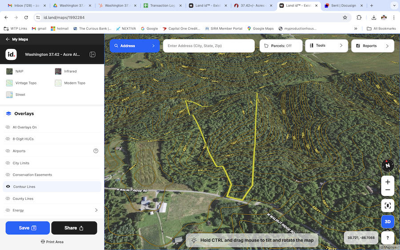Click the Print Area link
Viewport: 400px width, 250px height.
pyautogui.click(x=52, y=242)
